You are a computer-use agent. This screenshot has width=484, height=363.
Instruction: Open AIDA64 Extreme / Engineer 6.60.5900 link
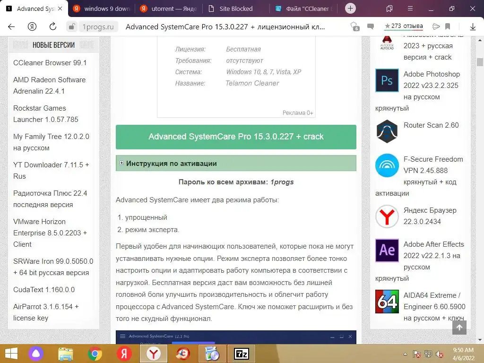click(x=434, y=306)
